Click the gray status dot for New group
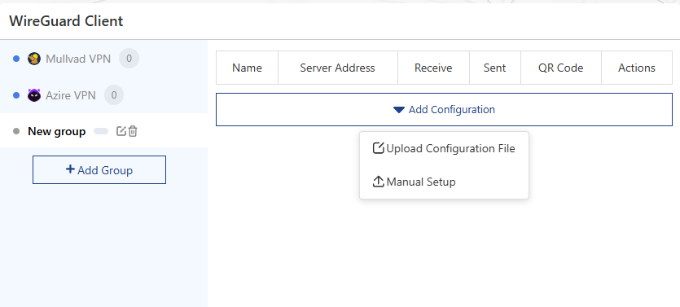 click(16, 131)
